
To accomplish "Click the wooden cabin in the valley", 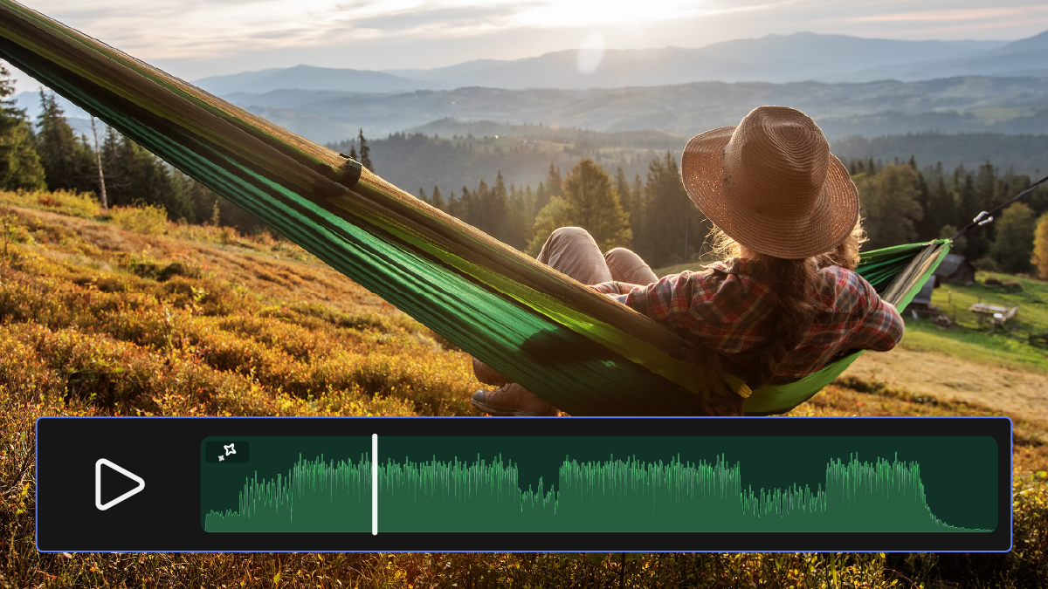I will click(x=952, y=271).
